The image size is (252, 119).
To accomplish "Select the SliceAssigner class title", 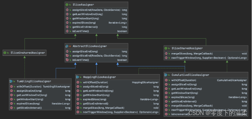I will point(83,5).
